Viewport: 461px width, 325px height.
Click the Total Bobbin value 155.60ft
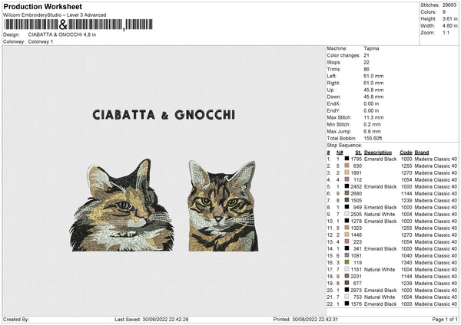[x=373, y=138]
